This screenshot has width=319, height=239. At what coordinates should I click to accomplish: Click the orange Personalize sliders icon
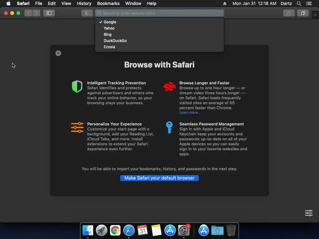[77, 127]
